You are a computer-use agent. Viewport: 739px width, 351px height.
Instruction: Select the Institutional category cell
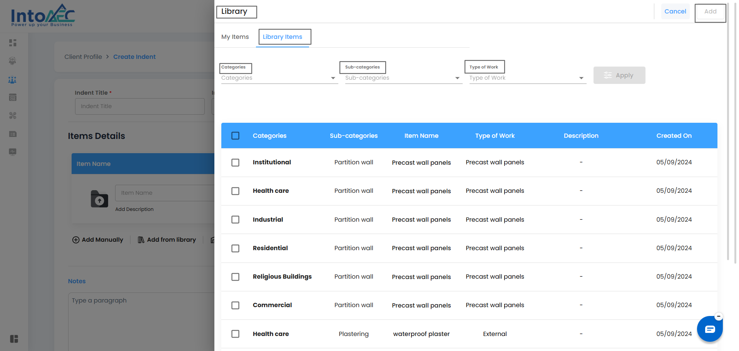tap(272, 162)
